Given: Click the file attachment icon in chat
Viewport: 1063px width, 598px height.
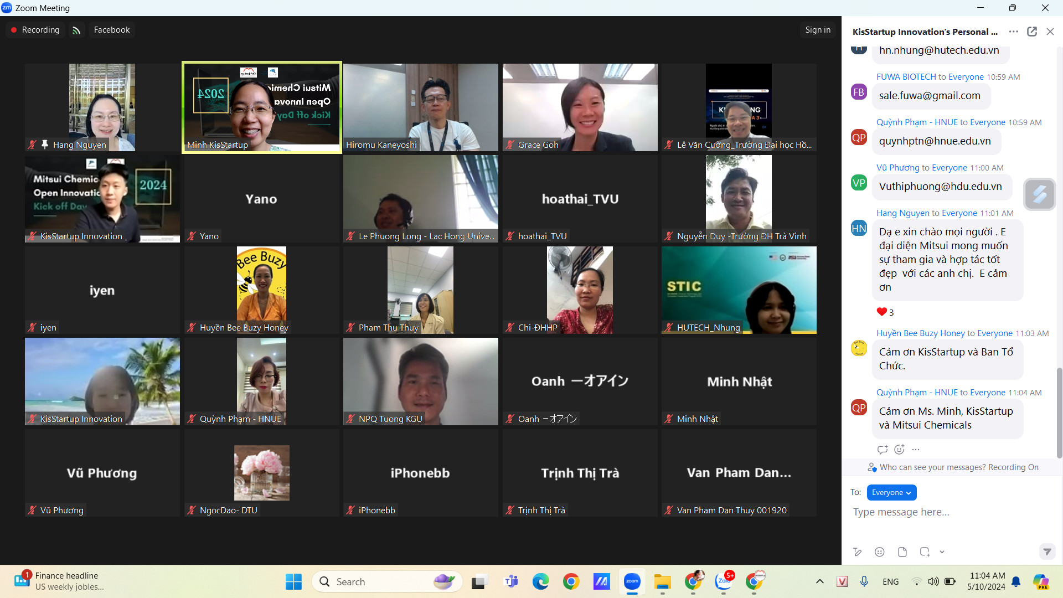Looking at the screenshot, I should [902, 551].
